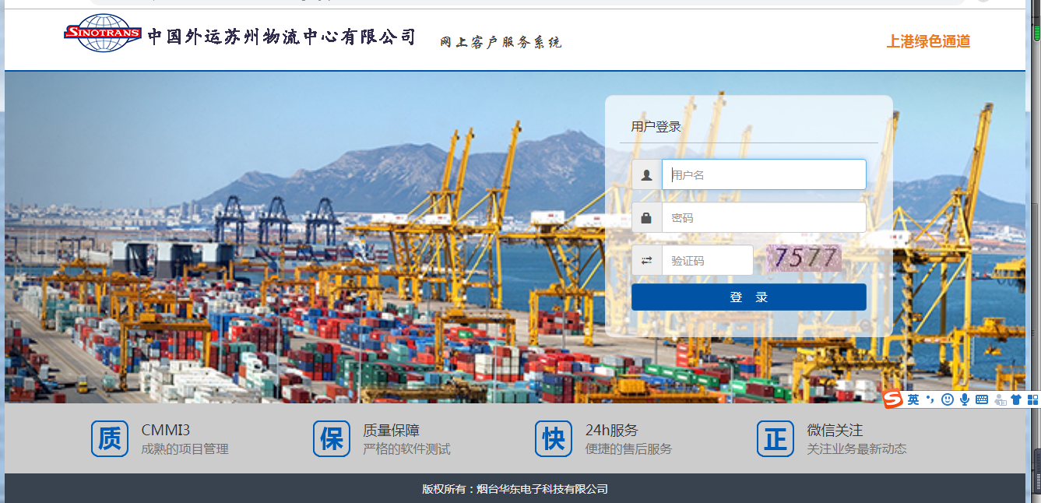This screenshot has height=503, width=1041.
Task: Click the 网上客户服务系统 subtitle
Action: [501, 42]
